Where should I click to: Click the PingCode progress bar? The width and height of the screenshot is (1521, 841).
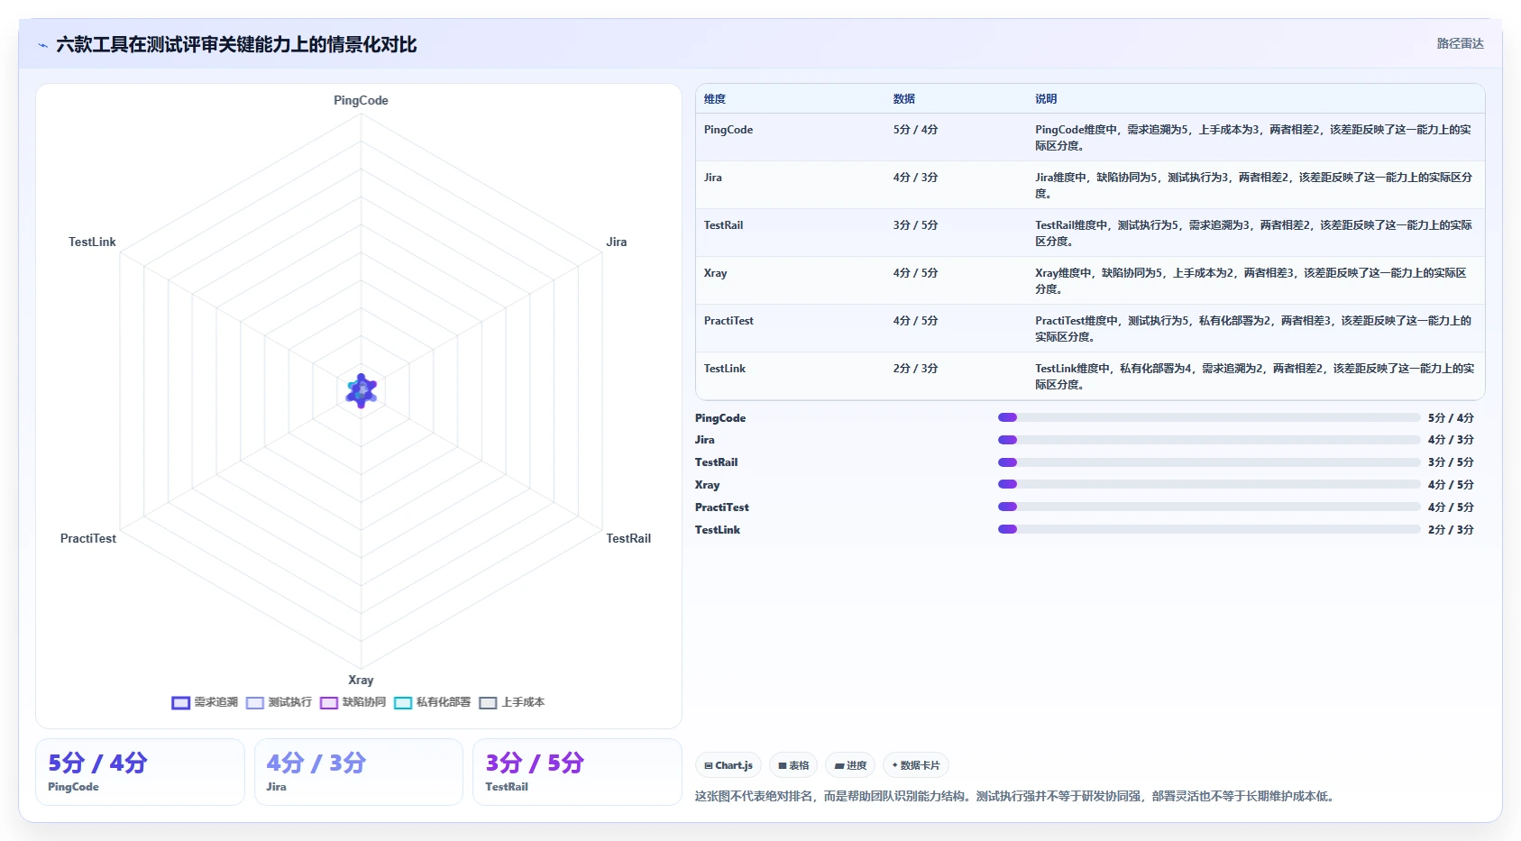tap(1209, 417)
